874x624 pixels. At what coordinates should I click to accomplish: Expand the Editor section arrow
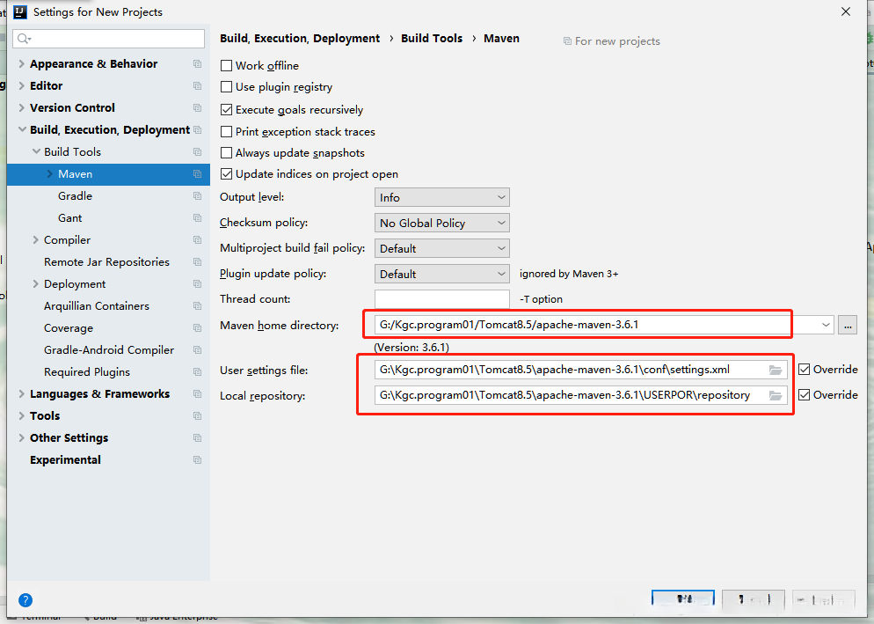[22, 86]
